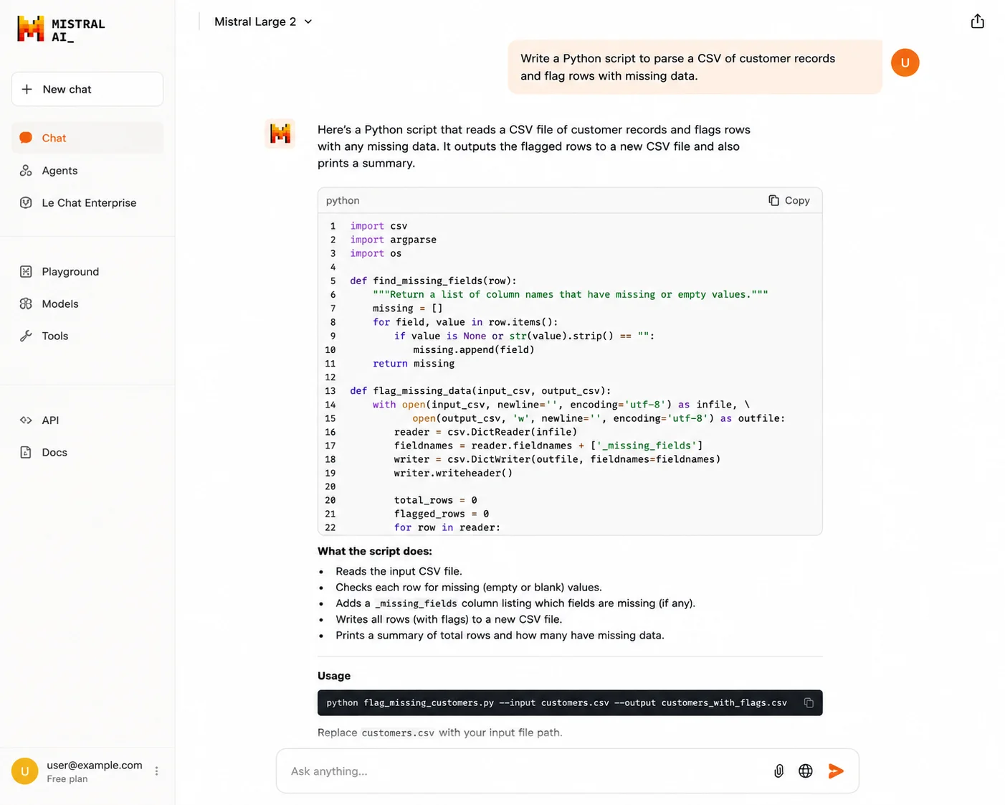1005x805 pixels.
Task: Click the 'What the script does:' heading
Action: coord(375,551)
